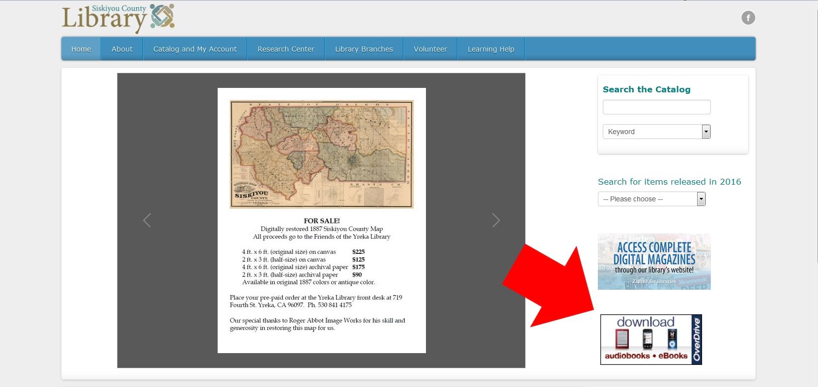
Task: Click the Search the Catalog heading
Action: [x=647, y=89]
